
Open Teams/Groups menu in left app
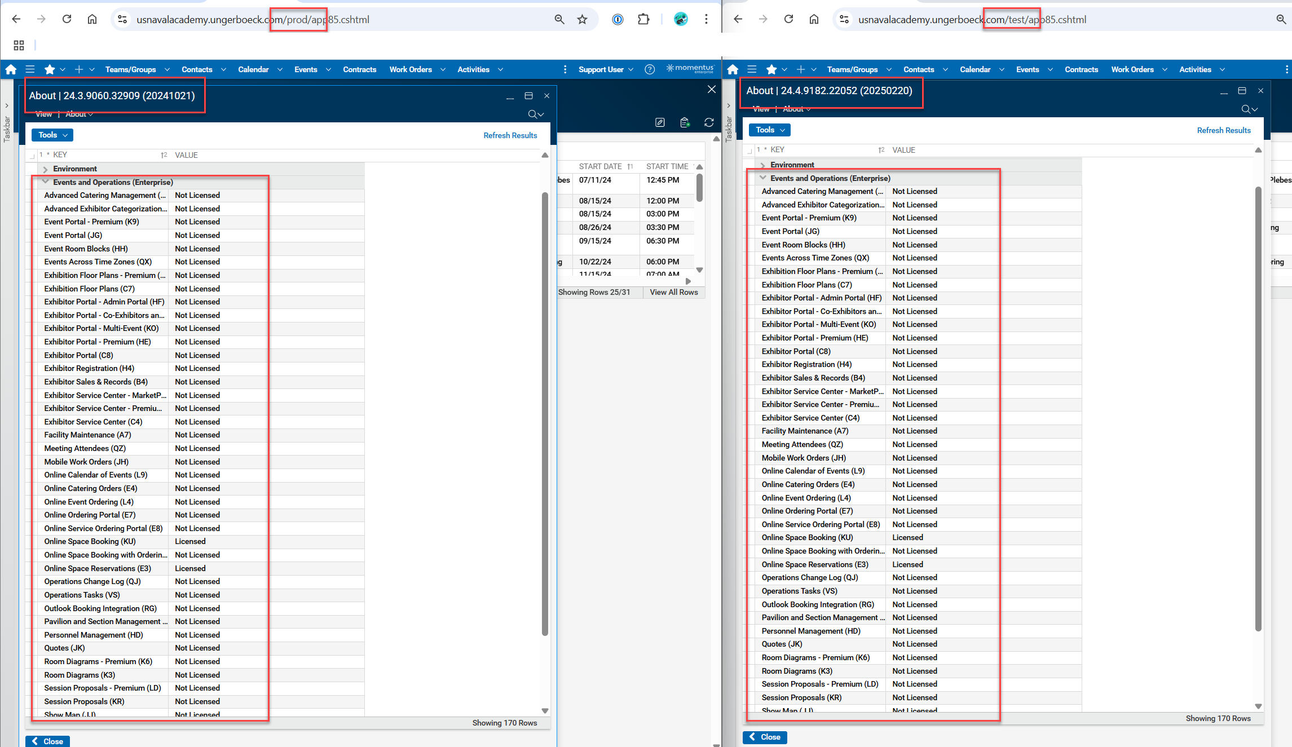point(137,69)
